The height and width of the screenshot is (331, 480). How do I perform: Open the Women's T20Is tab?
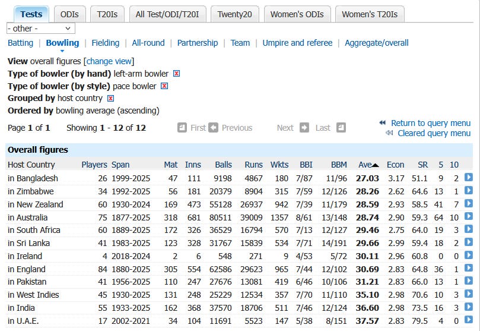[x=370, y=14]
